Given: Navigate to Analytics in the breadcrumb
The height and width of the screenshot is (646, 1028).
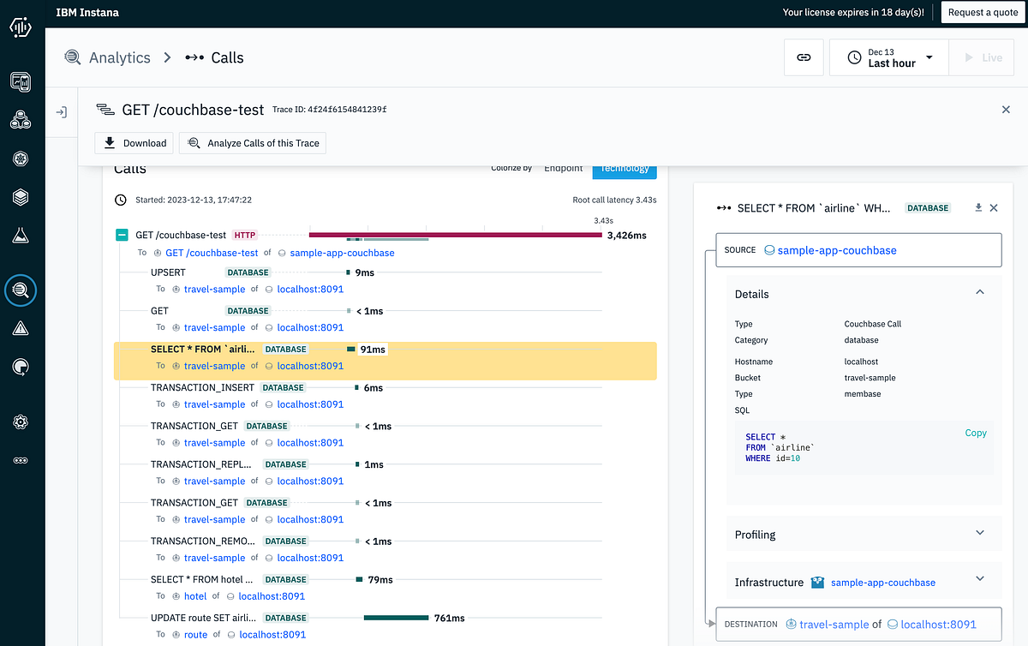Looking at the screenshot, I should tap(119, 57).
